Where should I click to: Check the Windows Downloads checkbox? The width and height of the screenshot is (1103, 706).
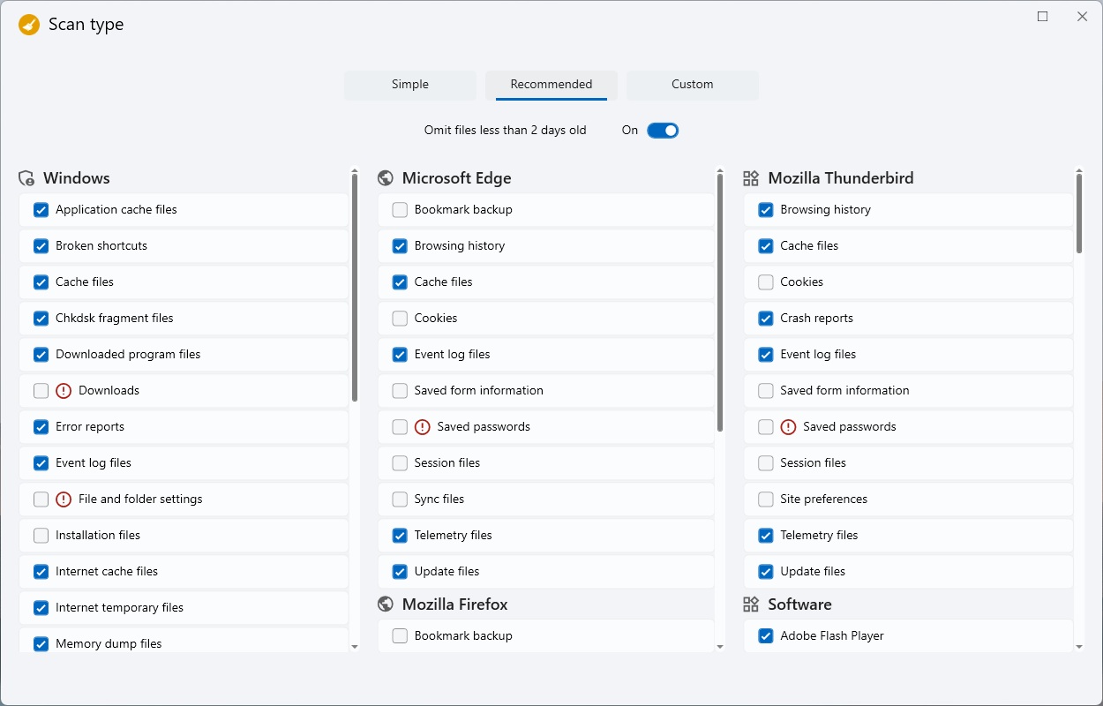tap(41, 391)
